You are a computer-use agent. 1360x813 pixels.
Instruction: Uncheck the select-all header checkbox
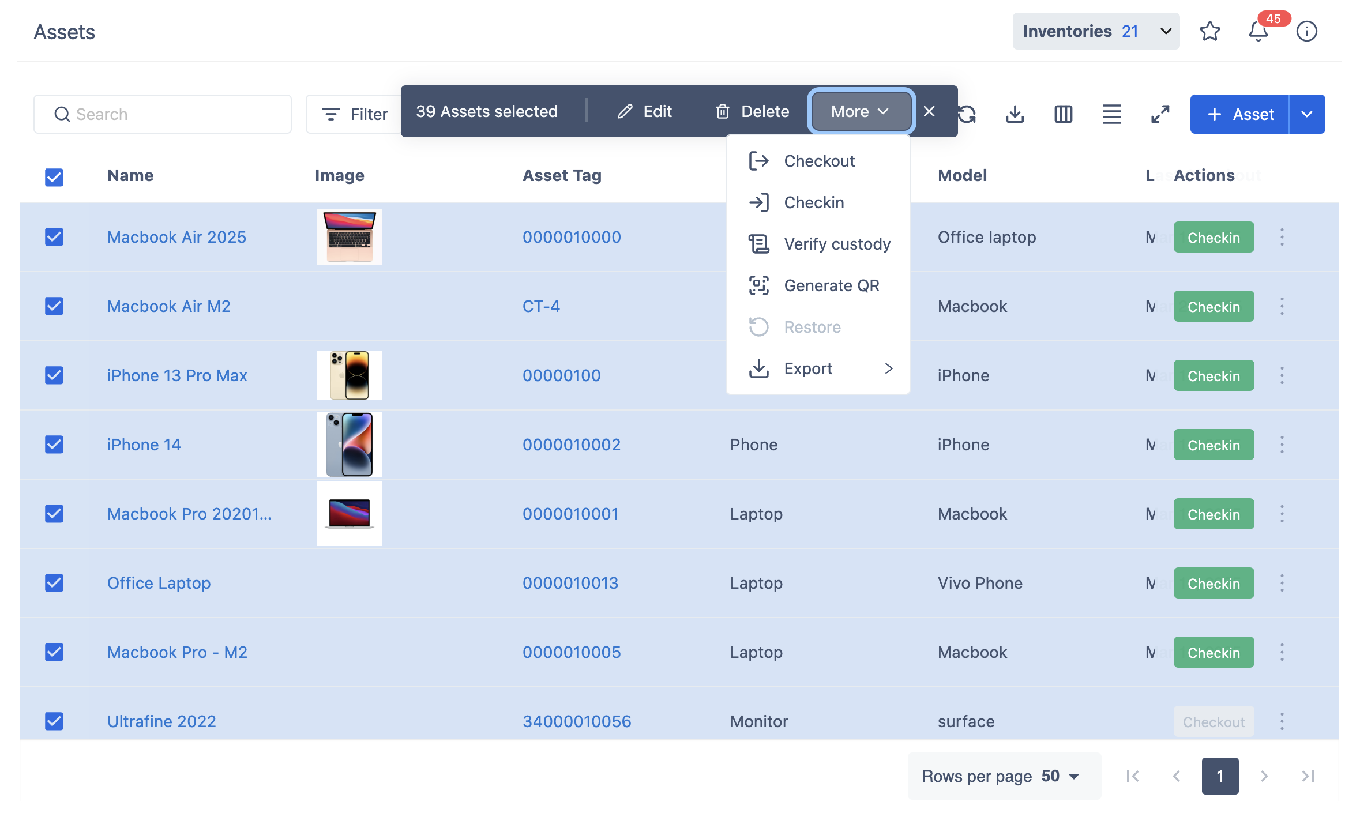coord(54,176)
